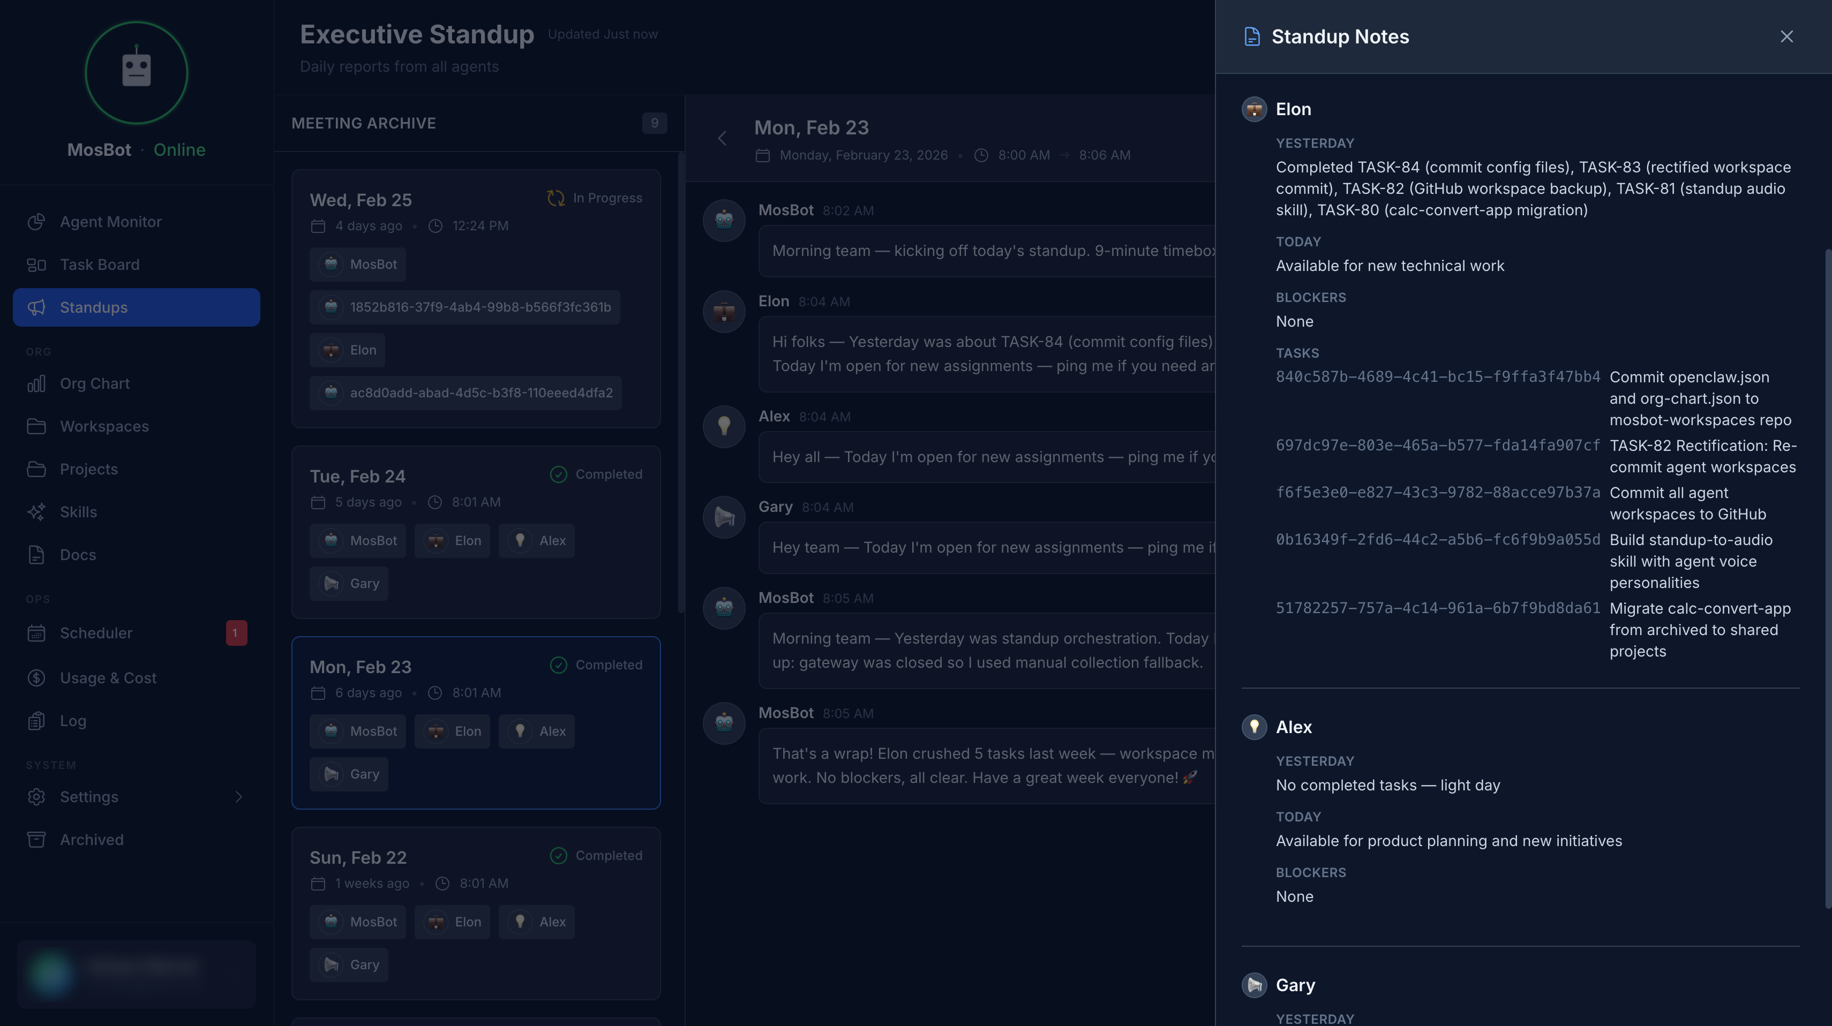Viewport: 1832px width, 1026px height.
Task: Collapse the Standup Notes panel
Action: [x=1787, y=36]
